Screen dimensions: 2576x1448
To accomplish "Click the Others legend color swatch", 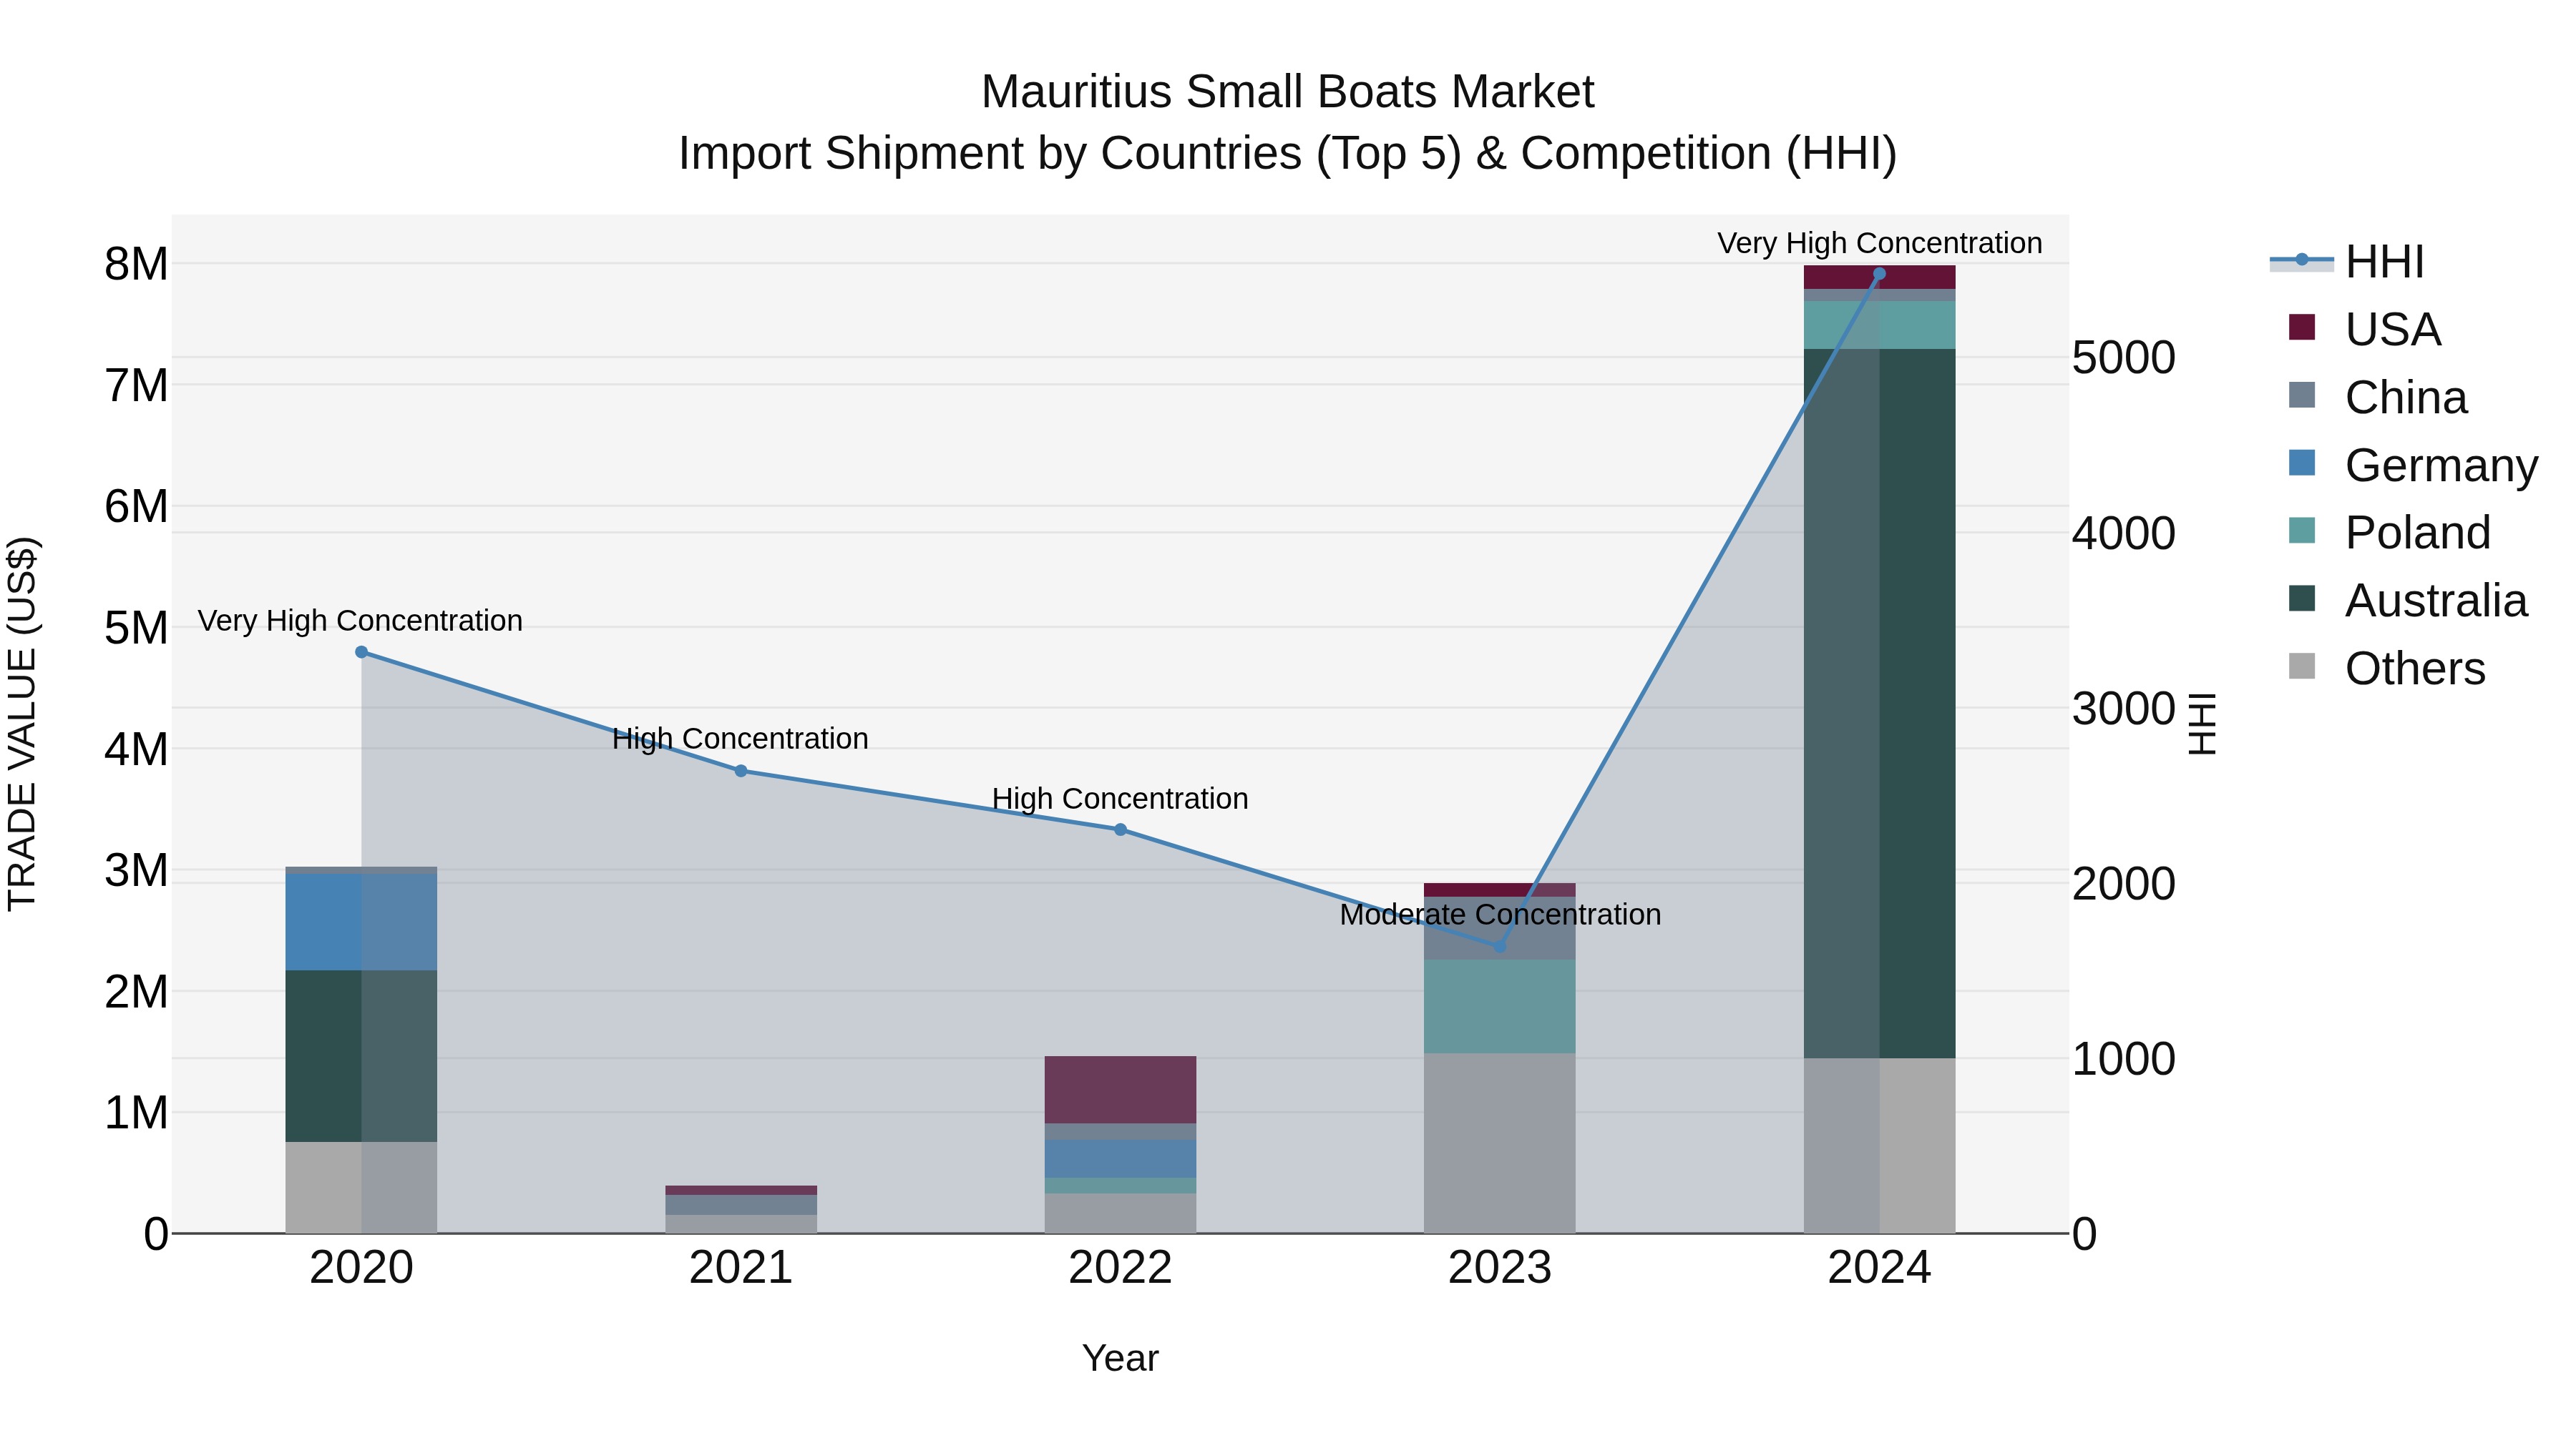I will pos(2302,666).
